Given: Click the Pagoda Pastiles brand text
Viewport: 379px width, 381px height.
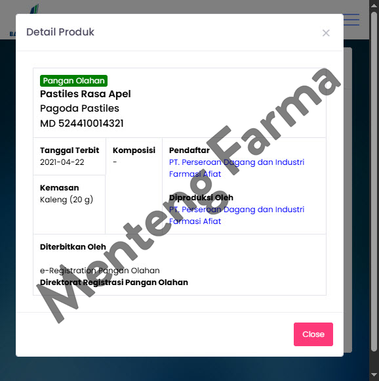Looking at the screenshot, I should click(x=79, y=108).
